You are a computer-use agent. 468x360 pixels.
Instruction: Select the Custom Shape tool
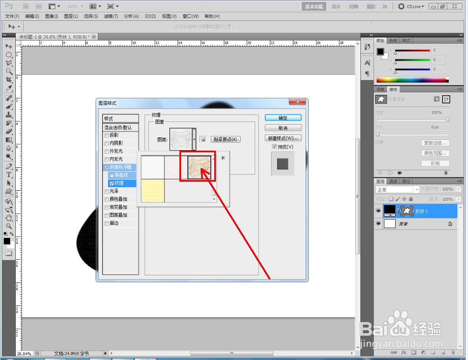click(9, 191)
